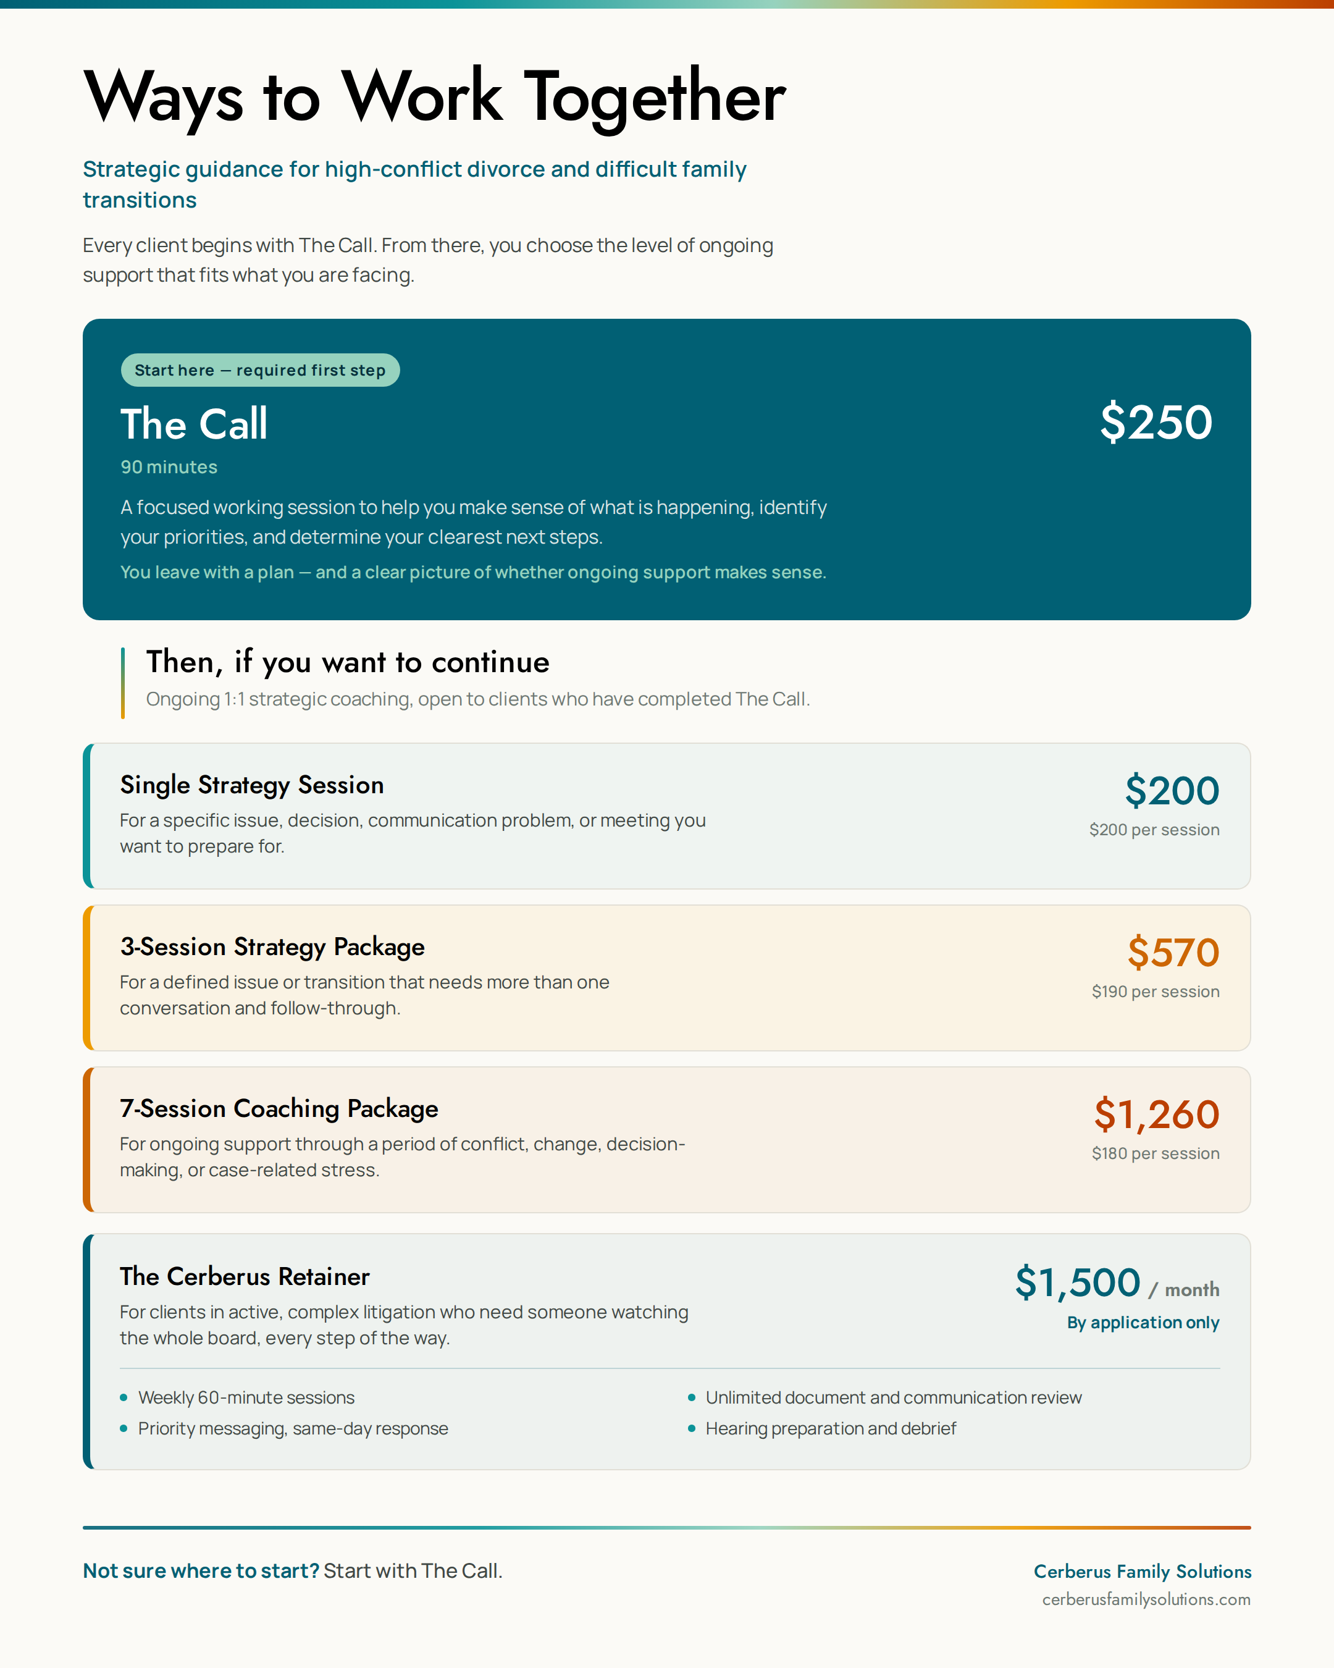The image size is (1334, 1668).
Task: Click the Cerberus Family Solutions brand name
Action: click(x=1142, y=1571)
